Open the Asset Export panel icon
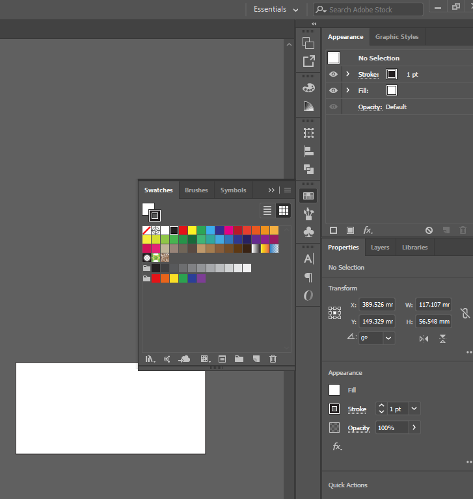 coord(308,61)
